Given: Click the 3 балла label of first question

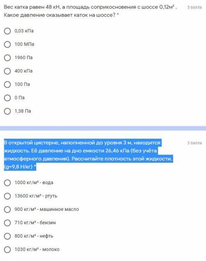Looking at the screenshot, I should pos(194,7).
